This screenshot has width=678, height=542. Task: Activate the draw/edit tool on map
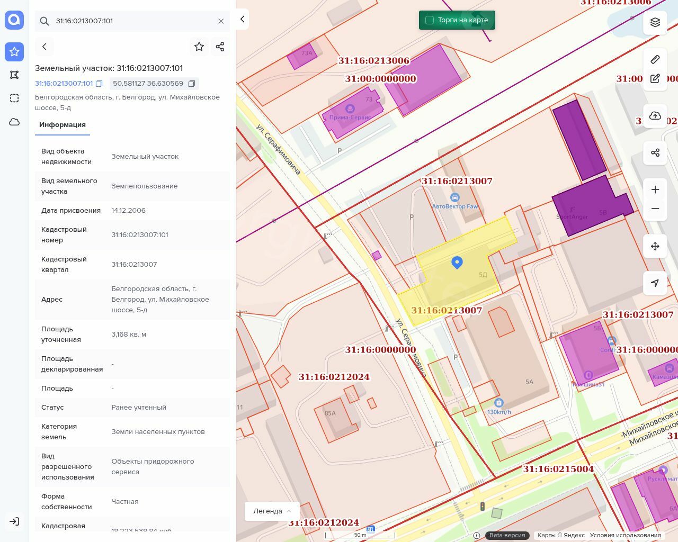pos(655,78)
